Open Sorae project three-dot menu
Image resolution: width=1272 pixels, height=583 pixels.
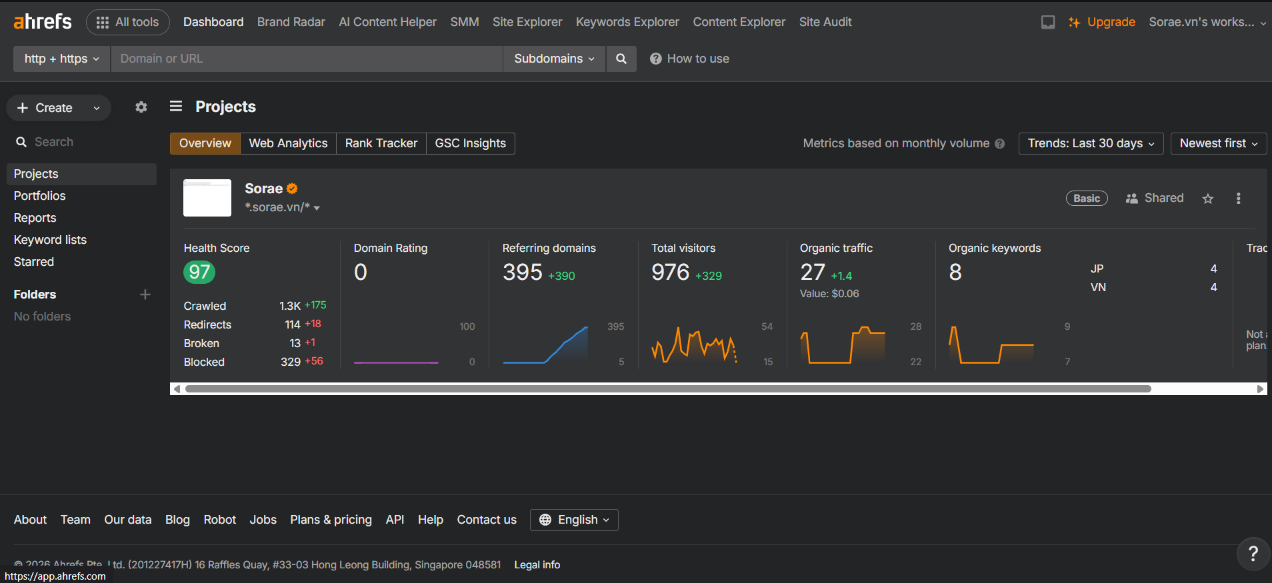[x=1239, y=198]
